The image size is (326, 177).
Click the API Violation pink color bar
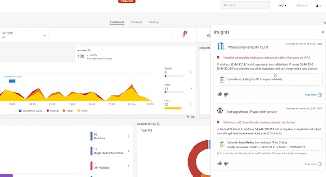pos(91,166)
